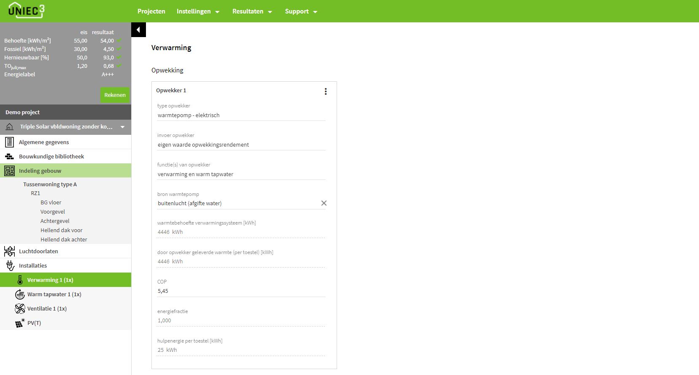Open the Support menu
This screenshot has height=375, width=699.
[x=301, y=11]
